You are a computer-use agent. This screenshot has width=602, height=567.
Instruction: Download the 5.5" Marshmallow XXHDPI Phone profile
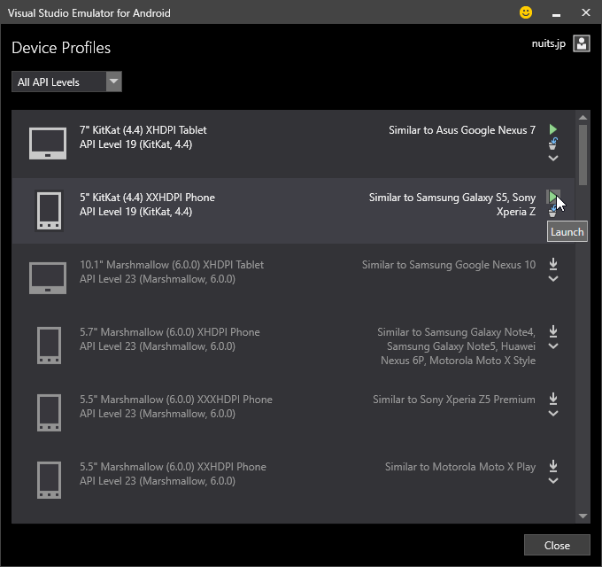552,466
